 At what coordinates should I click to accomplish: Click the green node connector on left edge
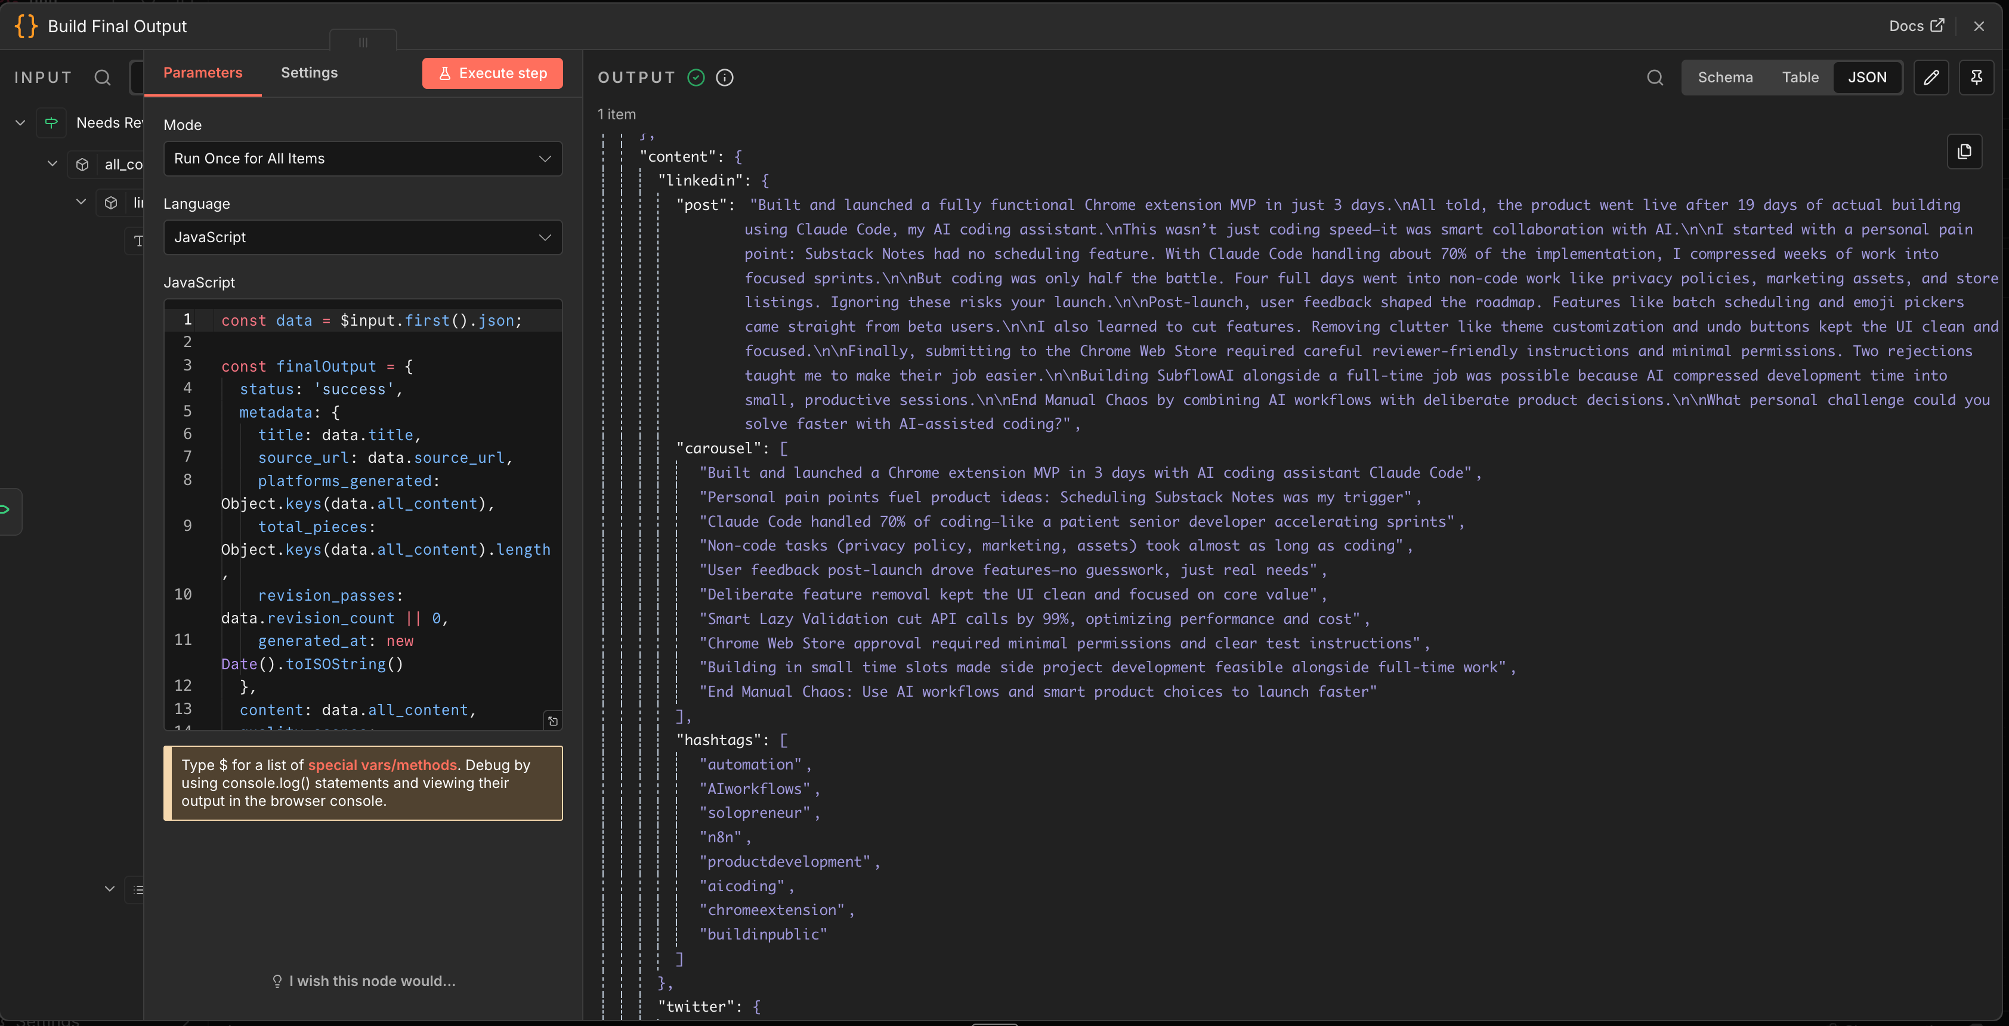[6, 510]
